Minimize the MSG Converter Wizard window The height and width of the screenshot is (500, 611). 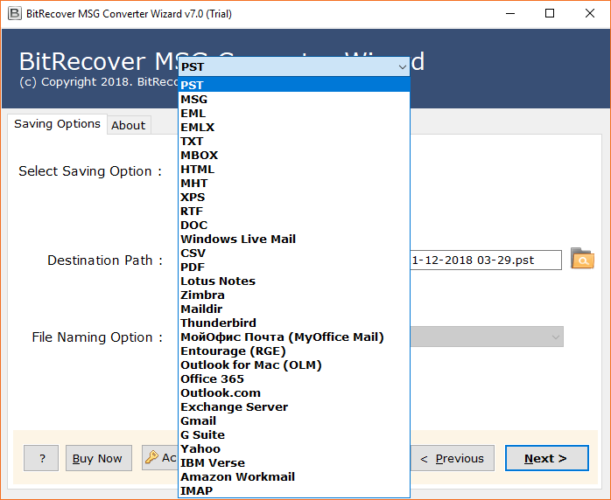[x=510, y=14]
